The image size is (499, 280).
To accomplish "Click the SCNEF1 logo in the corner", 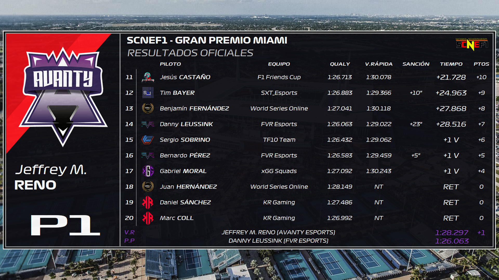I will pos(472,44).
